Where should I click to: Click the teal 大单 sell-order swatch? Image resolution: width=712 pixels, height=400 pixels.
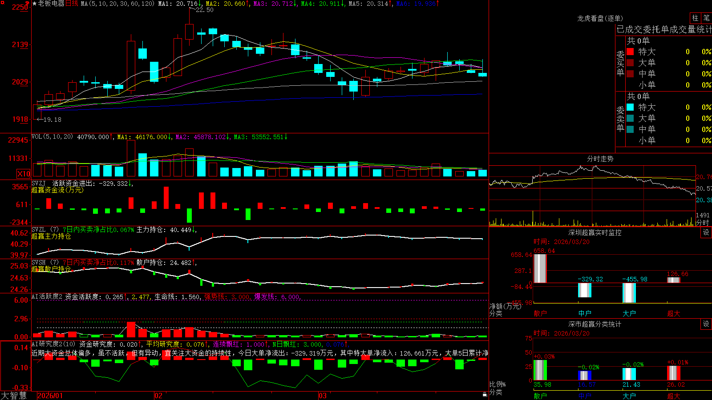coord(630,118)
